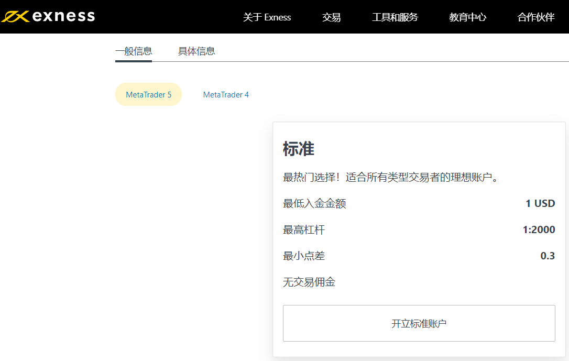Click the 0.3 spread value
Image resolution: width=569 pixels, height=361 pixels.
tap(548, 256)
